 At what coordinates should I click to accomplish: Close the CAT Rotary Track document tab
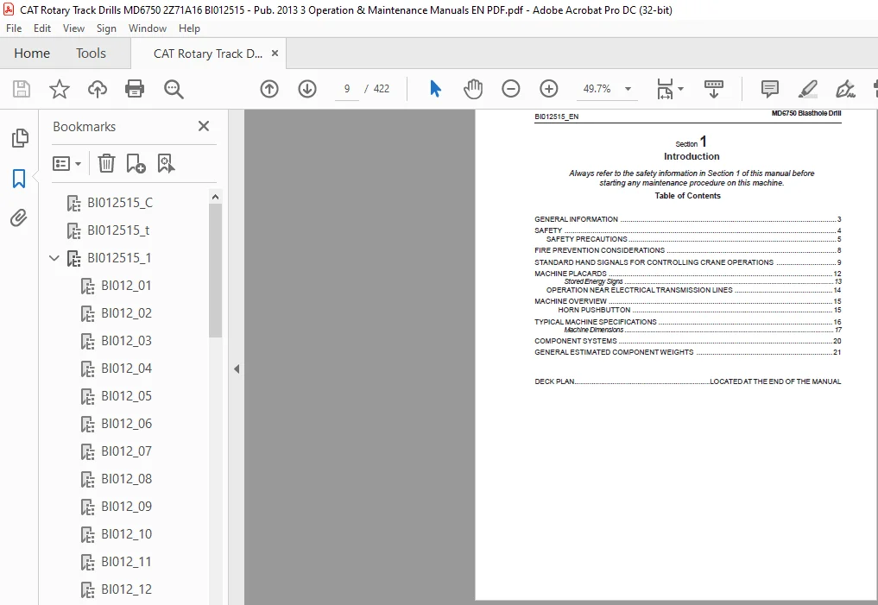275,54
